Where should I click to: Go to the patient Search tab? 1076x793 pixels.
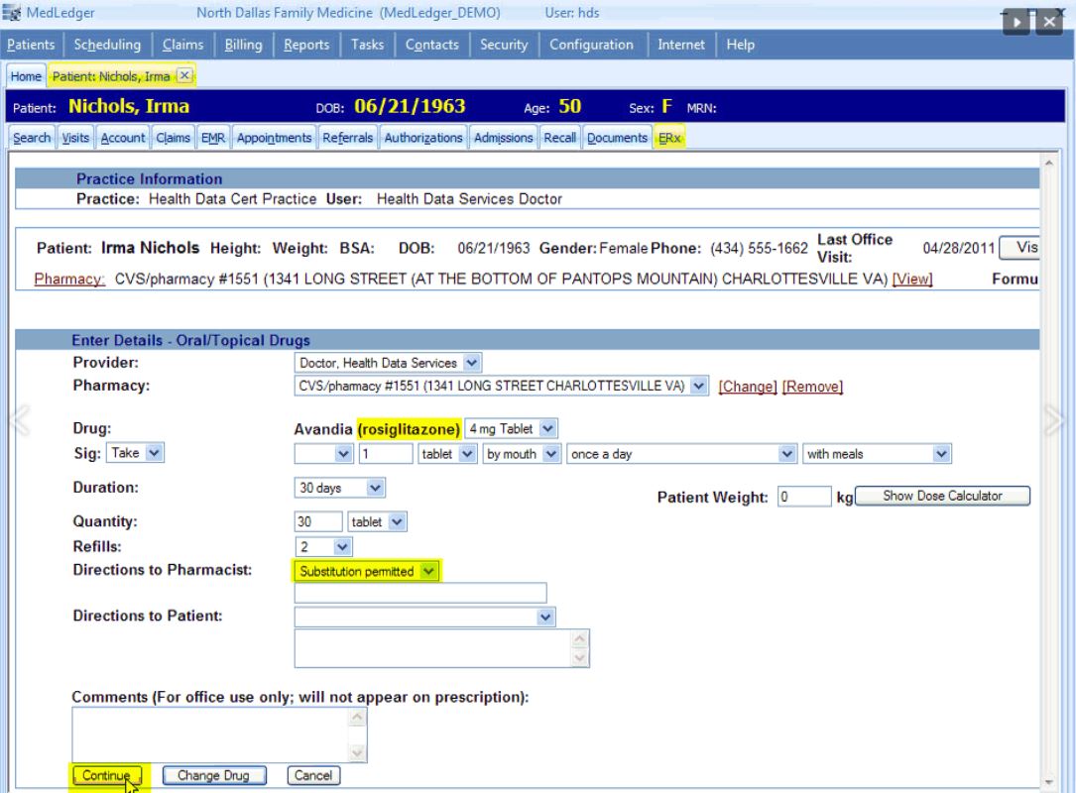point(32,138)
